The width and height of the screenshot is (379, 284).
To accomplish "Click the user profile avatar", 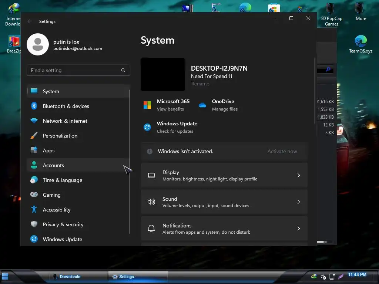I will (x=38, y=44).
